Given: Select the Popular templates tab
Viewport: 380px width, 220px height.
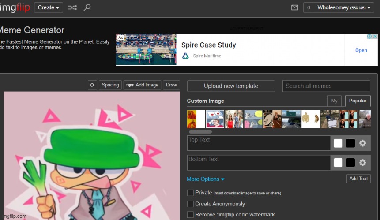Looking at the screenshot, I should coord(357,101).
